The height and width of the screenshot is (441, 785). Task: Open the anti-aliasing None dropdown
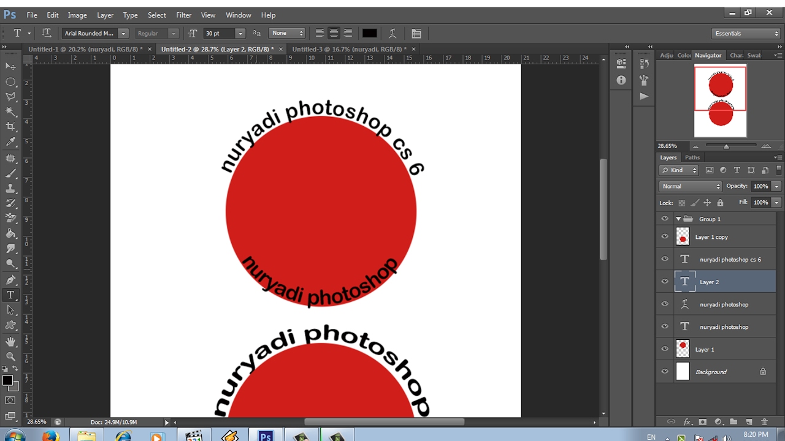click(286, 33)
